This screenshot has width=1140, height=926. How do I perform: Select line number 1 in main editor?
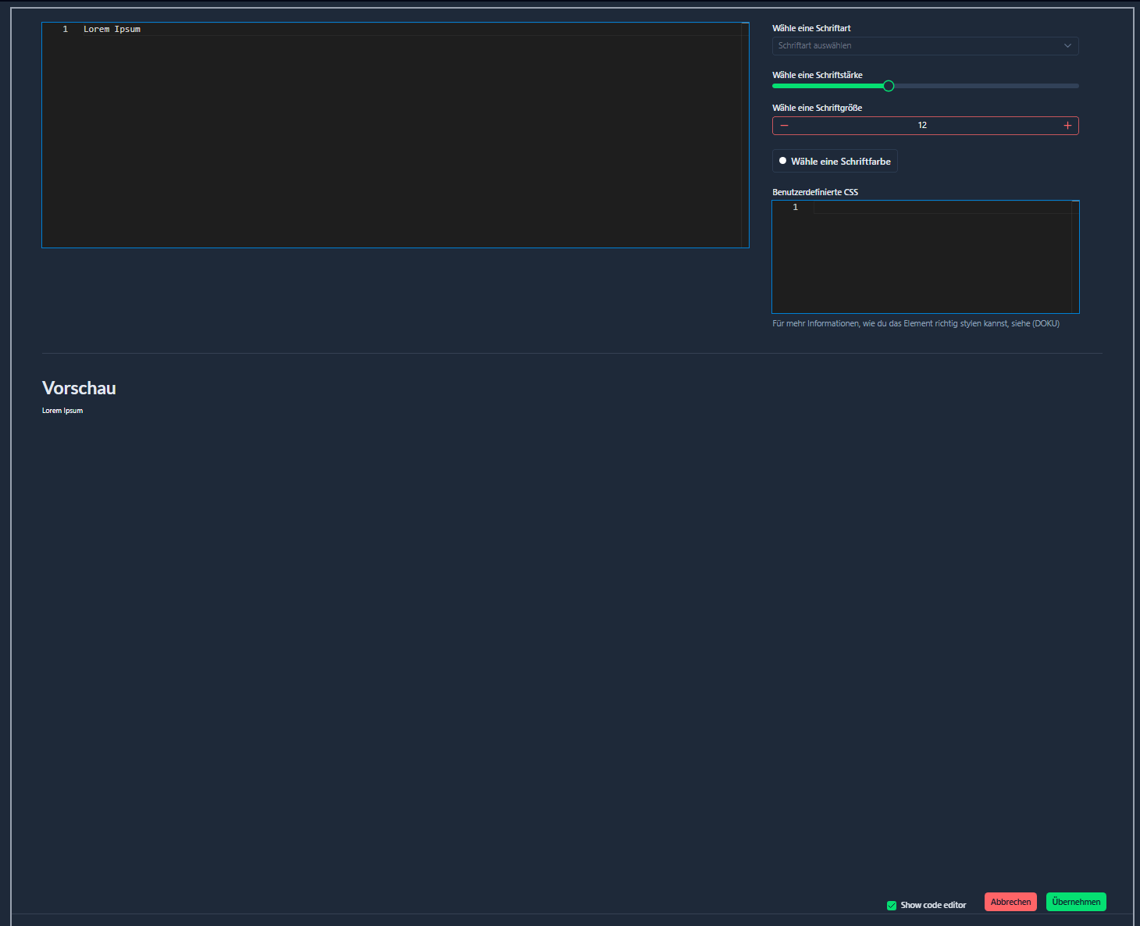coord(66,30)
